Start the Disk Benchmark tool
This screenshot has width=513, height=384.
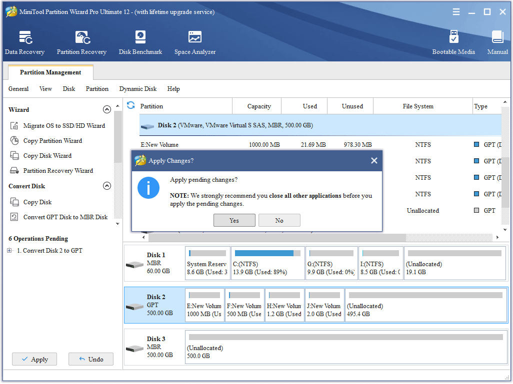(140, 42)
